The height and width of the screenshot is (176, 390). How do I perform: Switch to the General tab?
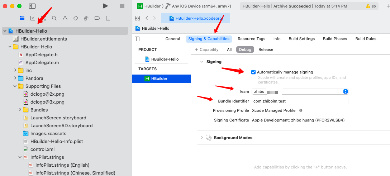[173, 39]
